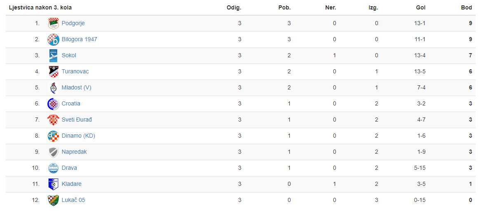Click the Sokol club badge

pos(53,55)
